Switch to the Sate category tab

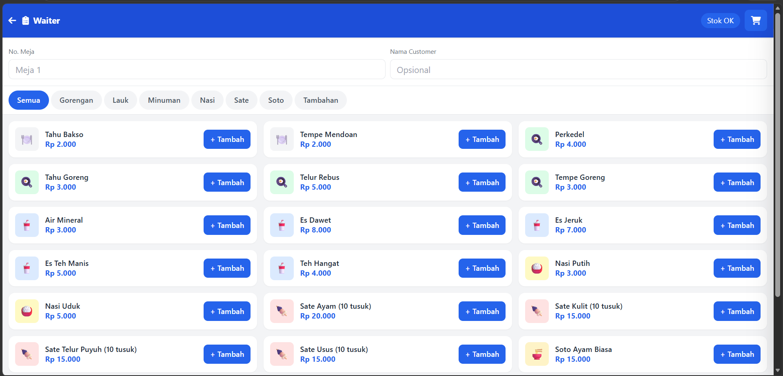click(x=241, y=100)
